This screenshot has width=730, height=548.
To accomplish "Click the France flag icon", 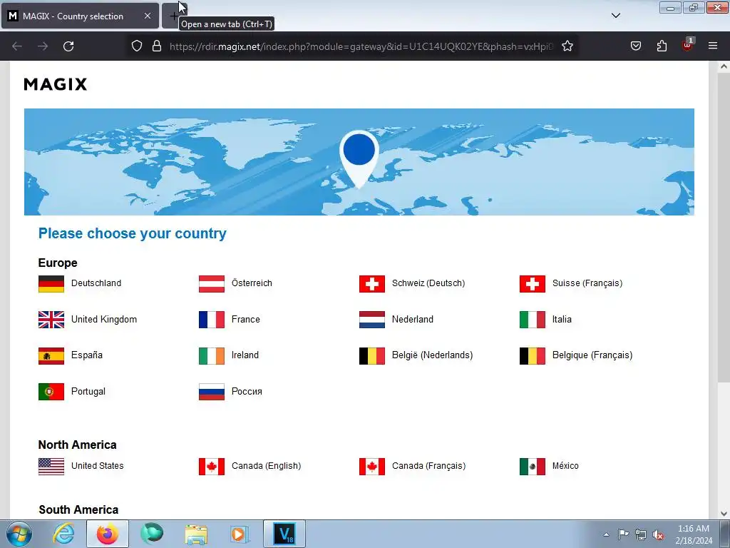I will (211, 320).
